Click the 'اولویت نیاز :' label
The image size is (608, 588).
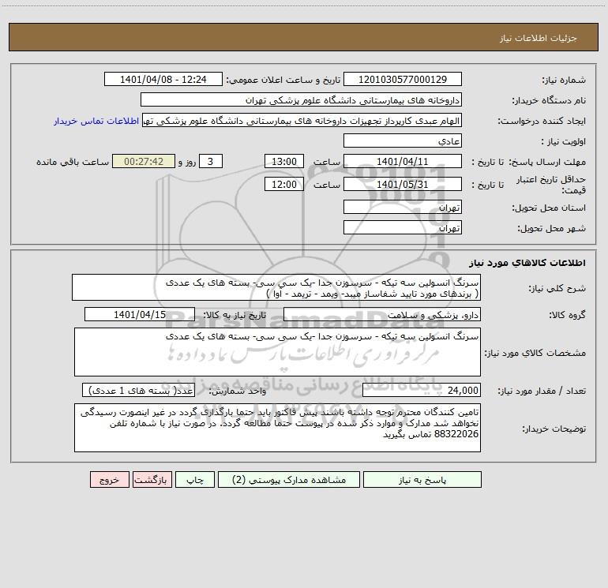564,141
